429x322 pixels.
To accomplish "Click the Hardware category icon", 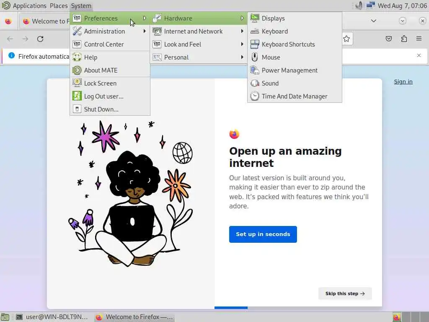I will point(157,18).
